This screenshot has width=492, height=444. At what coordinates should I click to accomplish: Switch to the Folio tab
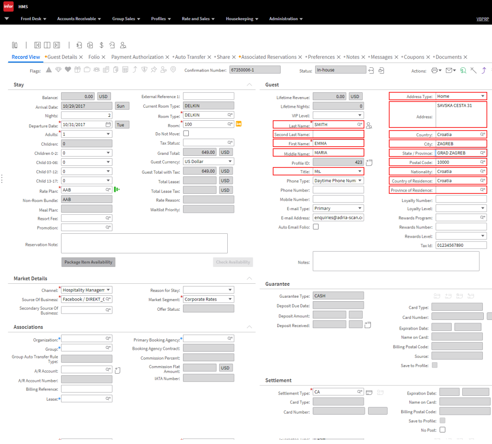(94, 57)
